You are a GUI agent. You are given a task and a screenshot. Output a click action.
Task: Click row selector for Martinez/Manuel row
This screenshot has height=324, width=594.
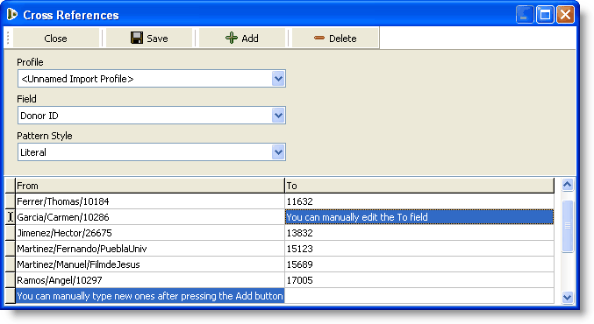[11, 264]
